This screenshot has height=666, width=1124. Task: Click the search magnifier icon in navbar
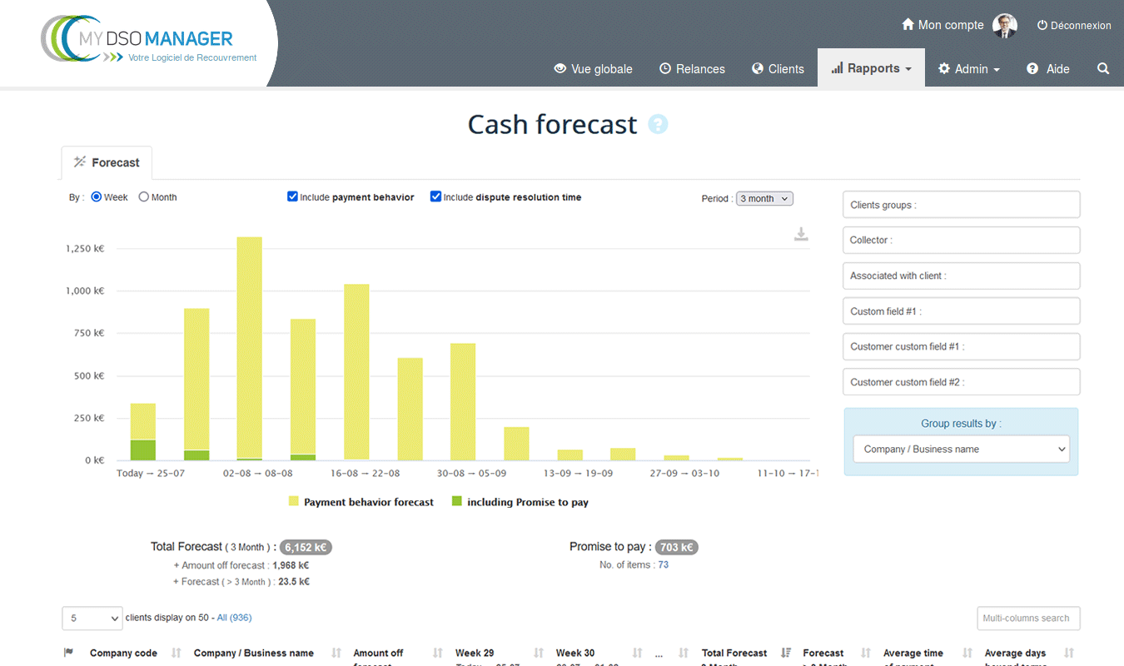click(1103, 69)
